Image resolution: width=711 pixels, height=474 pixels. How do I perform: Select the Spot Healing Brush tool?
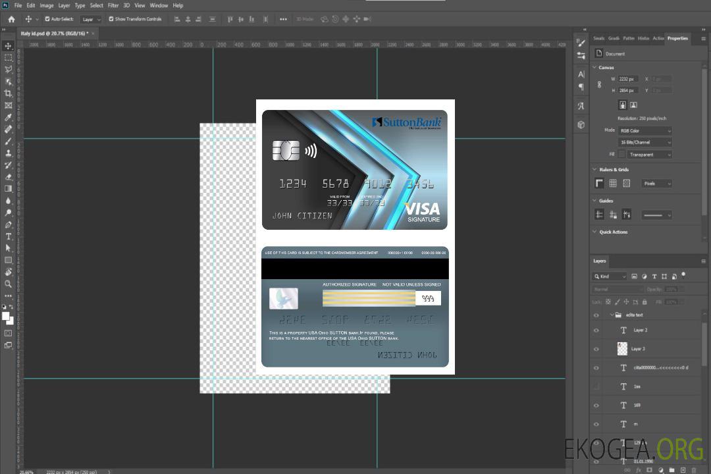(8, 129)
